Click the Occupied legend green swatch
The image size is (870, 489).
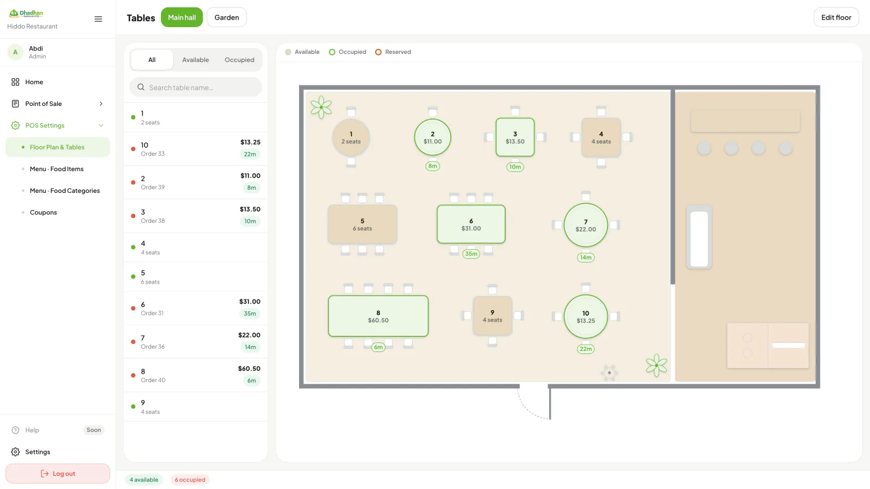point(332,52)
